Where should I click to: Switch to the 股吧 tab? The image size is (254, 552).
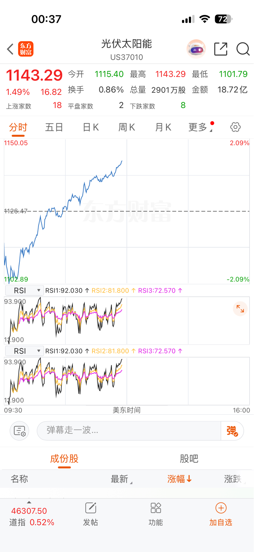coord(189,459)
